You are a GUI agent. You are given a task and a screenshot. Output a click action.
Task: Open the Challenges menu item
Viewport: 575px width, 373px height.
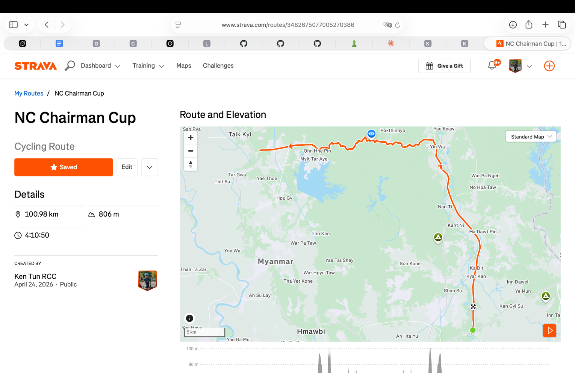point(218,66)
